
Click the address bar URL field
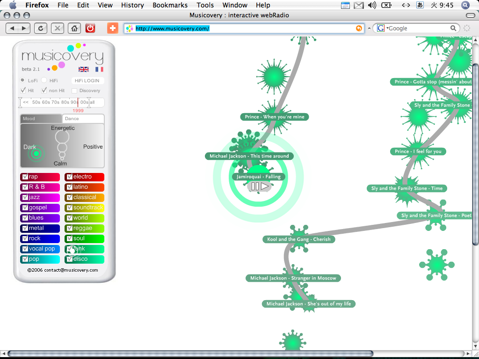pyautogui.click(x=244, y=29)
